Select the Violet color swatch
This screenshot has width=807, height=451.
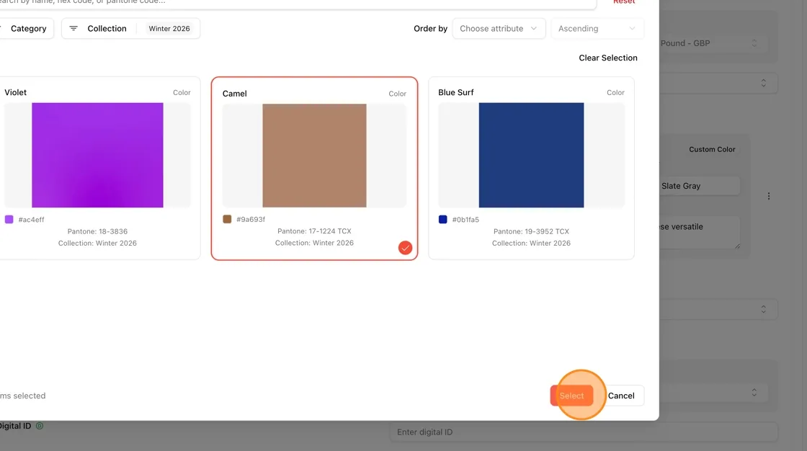point(97,155)
